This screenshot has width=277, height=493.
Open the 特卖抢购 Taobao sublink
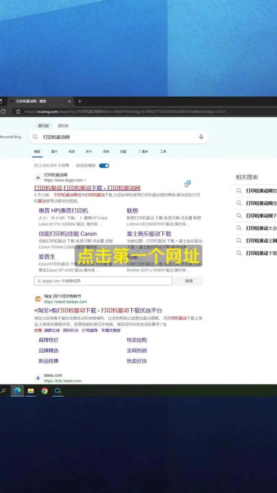click(137, 340)
